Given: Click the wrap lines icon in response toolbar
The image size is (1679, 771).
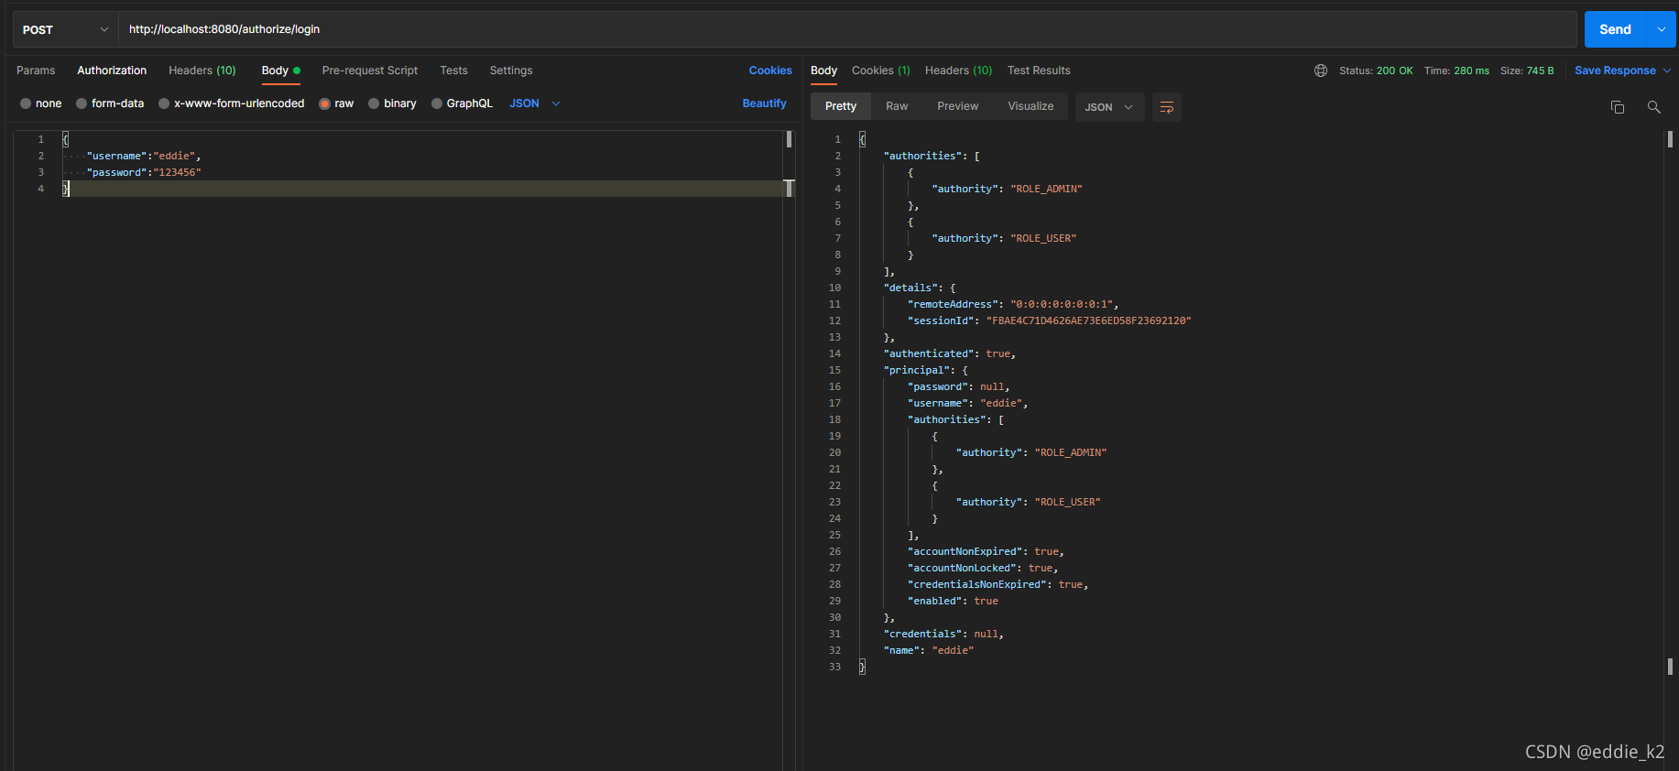Looking at the screenshot, I should pyautogui.click(x=1166, y=107).
